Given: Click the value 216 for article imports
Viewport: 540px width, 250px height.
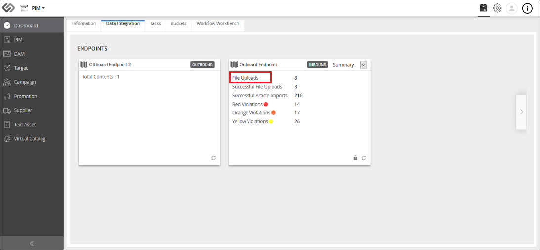Looking at the screenshot, I should pos(298,95).
